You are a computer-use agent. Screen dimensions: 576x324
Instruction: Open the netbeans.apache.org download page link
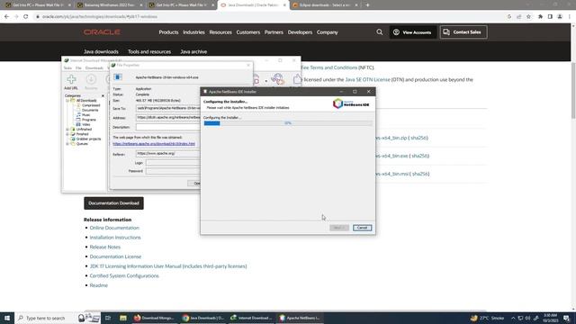pyautogui.click(x=154, y=144)
